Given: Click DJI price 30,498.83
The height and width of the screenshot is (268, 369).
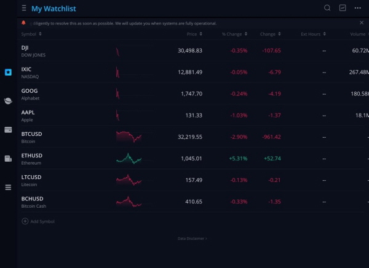Looking at the screenshot, I should pyautogui.click(x=190, y=50).
